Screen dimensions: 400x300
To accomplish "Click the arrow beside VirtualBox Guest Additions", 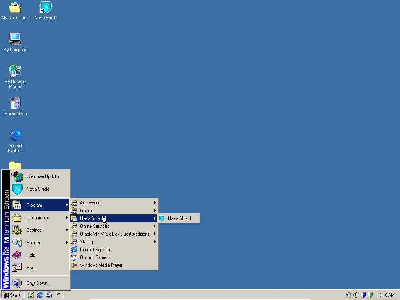I will pyautogui.click(x=155, y=234).
